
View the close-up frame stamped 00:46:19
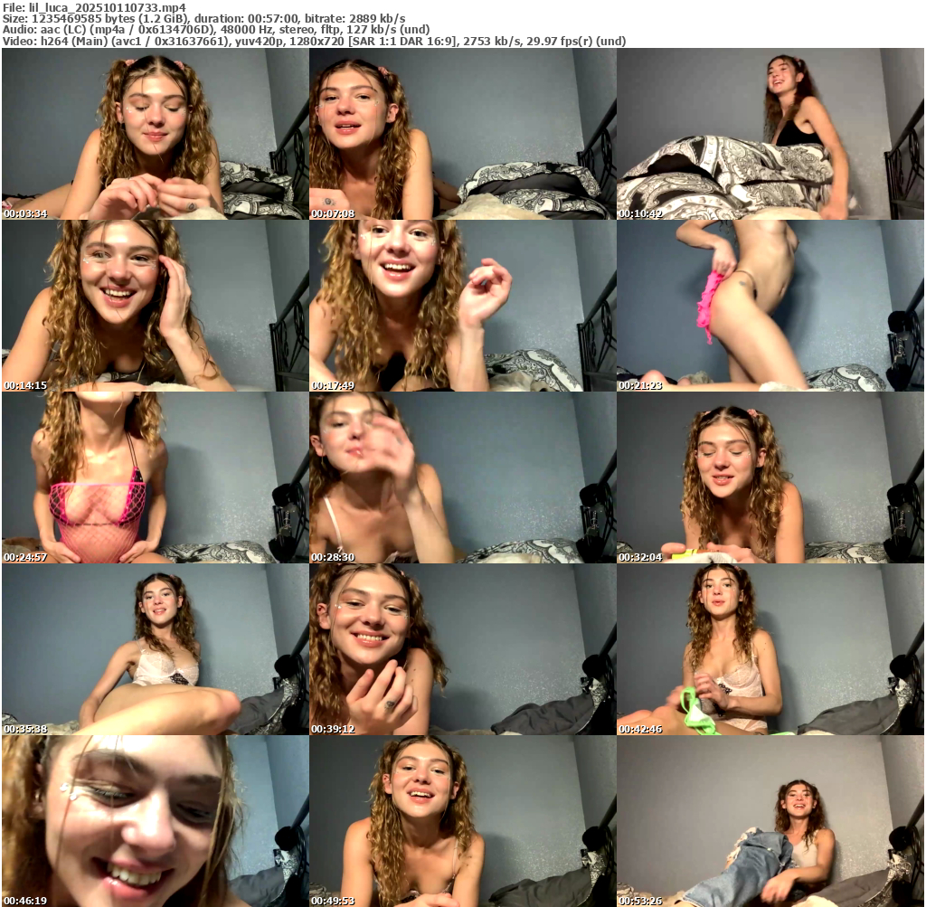[x=156, y=821]
